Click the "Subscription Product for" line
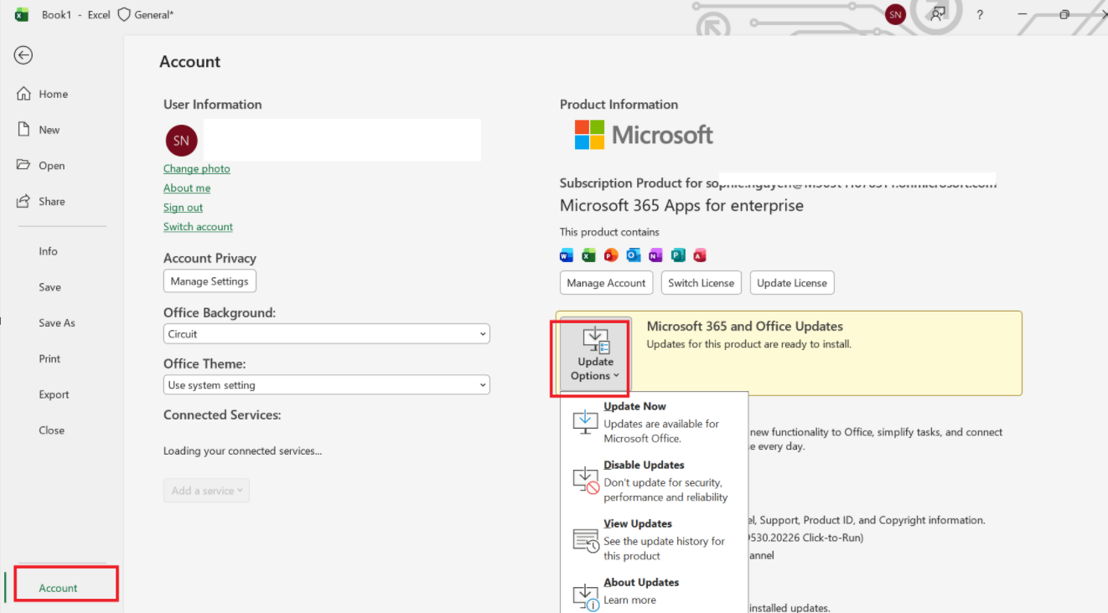The width and height of the screenshot is (1108, 613). [778, 183]
